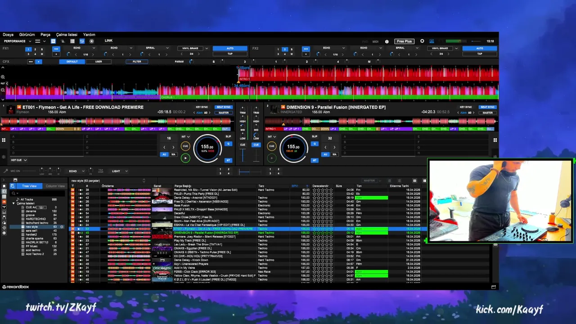Adjust channel 2 volume fader
This screenshot has width=576, height=324.
256,155
